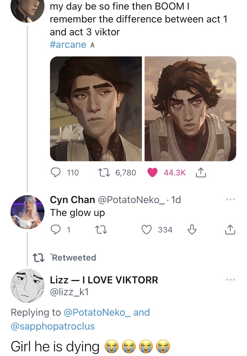View the left Viktor image

coord(96,109)
